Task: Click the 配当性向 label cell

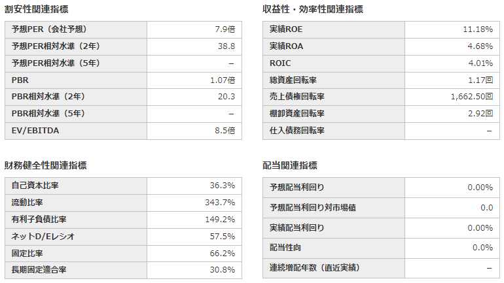Action: (x=285, y=248)
